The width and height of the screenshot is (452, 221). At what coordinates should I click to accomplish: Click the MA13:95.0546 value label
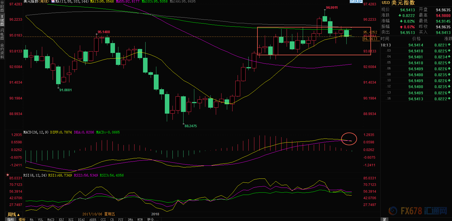[102, 1]
